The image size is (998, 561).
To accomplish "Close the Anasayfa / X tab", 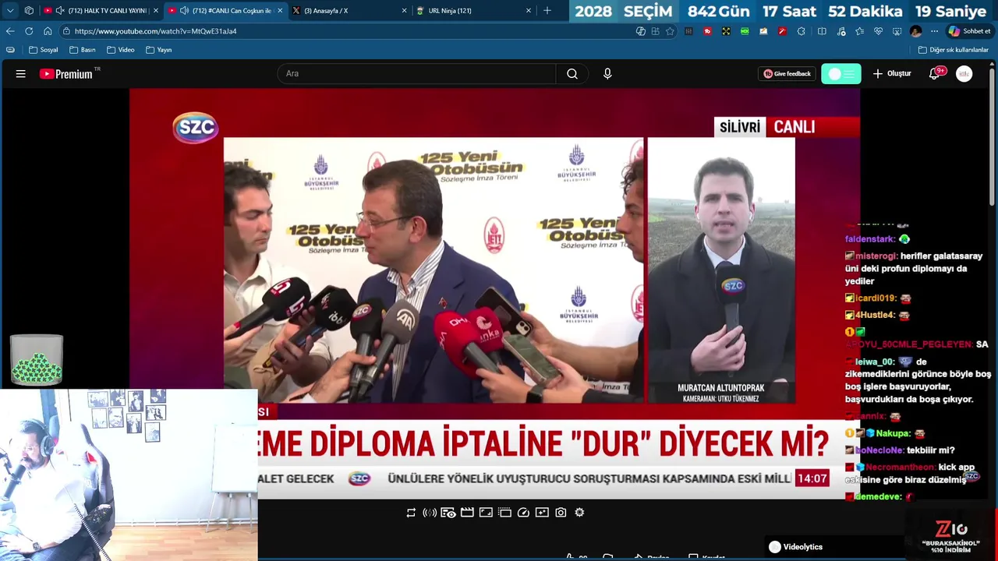I will pos(404,11).
